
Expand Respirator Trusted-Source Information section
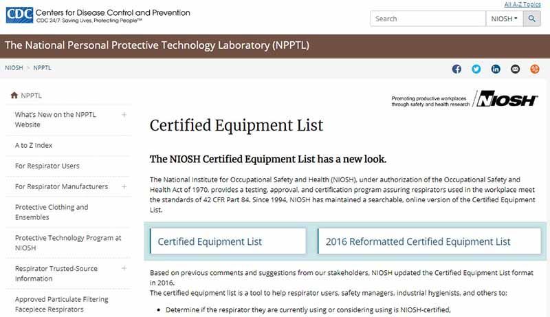click(x=124, y=268)
